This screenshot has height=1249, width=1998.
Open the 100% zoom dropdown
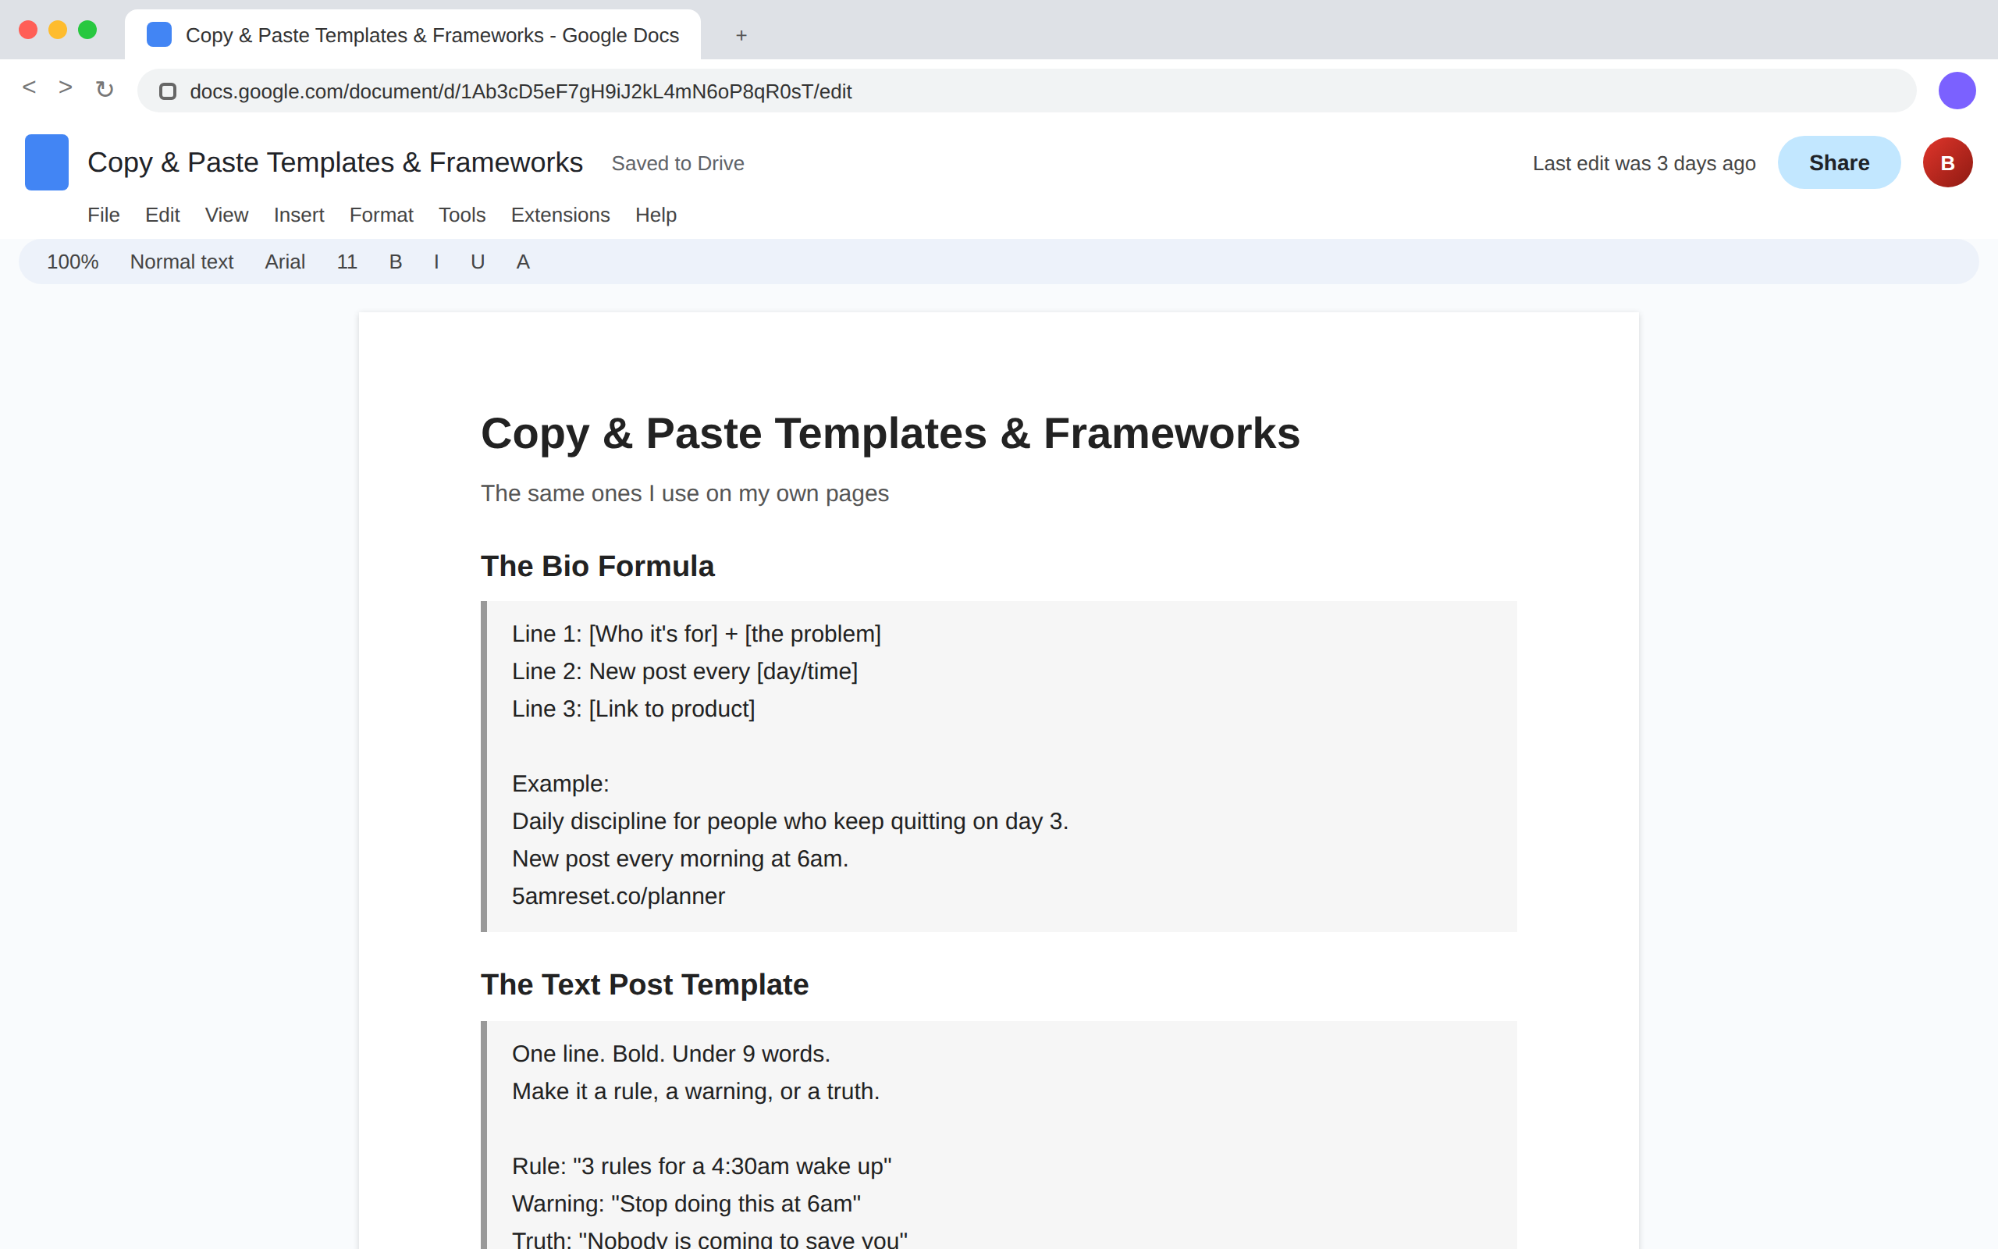(x=73, y=262)
